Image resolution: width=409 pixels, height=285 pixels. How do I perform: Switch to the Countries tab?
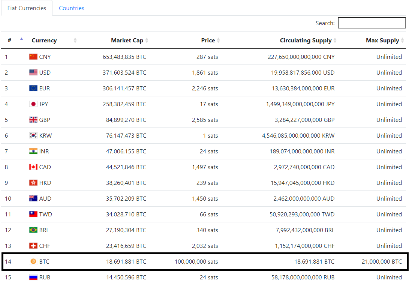coord(72,8)
